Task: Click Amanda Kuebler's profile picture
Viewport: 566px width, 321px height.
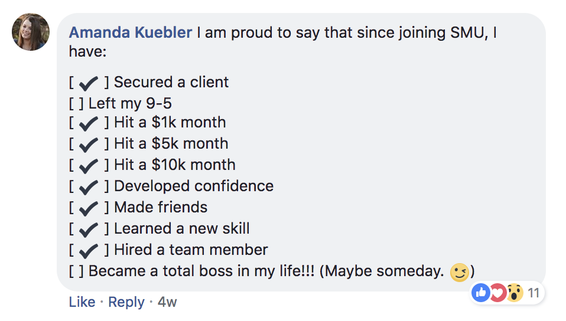Action: click(x=31, y=32)
